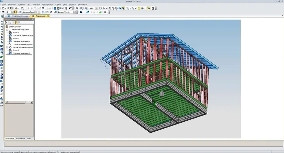Image resolution: width=284 pixels, height=153 pixels.
Task: Open the Системный слой (0) layer dropdown
Action: [39, 12]
